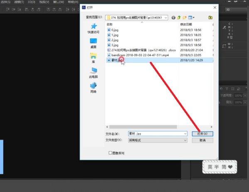The height and width of the screenshot is (192, 249).
Task: Expand the file name combo box arrow
Action: pyautogui.click(x=185, y=134)
